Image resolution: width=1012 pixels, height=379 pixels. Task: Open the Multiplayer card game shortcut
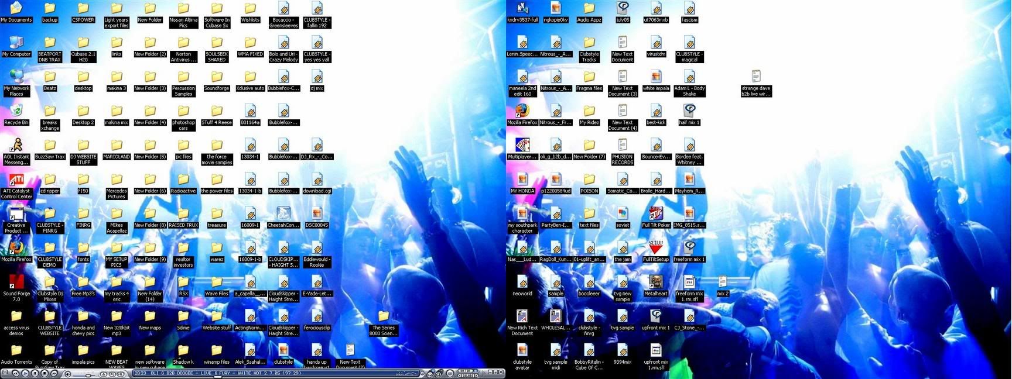pos(522,149)
